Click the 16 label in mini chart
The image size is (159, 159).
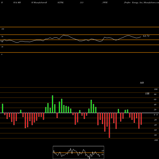pyautogui.click(x=102, y=155)
